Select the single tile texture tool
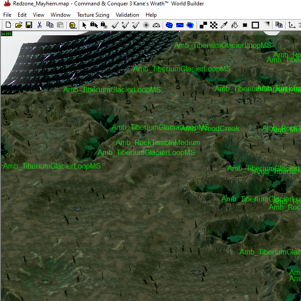This screenshot has width=301, height=301. click(203, 25)
